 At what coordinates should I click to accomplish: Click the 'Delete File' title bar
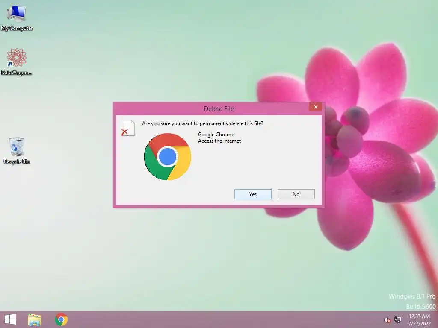(219, 109)
